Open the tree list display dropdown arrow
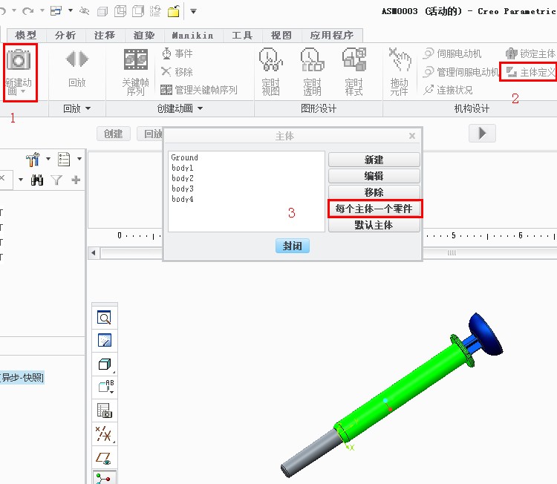 [x=79, y=159]
